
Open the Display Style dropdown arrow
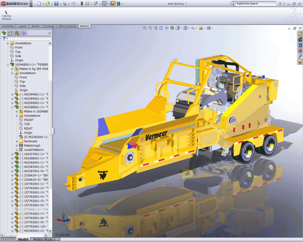(188, 28)
